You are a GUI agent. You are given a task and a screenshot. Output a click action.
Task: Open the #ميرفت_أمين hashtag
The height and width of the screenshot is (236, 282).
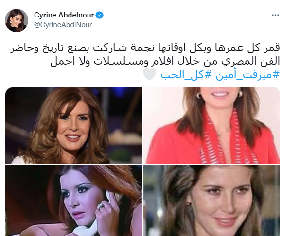(x=247, y=74)
